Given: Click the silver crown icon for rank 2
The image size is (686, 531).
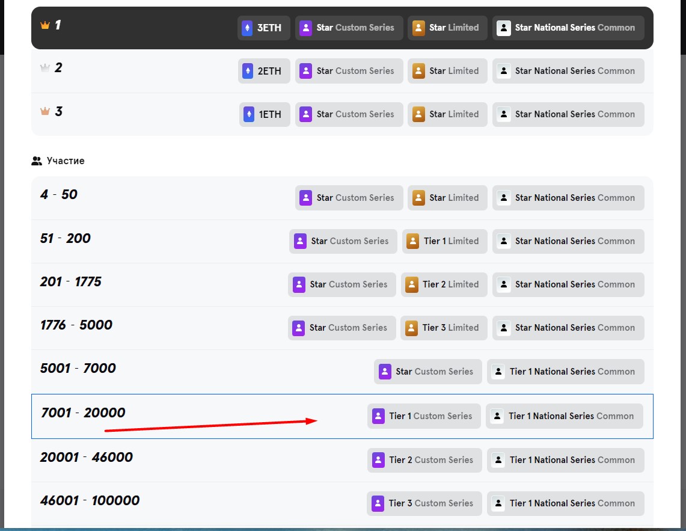Looking at the screenshot, I should tap(45, 68).
